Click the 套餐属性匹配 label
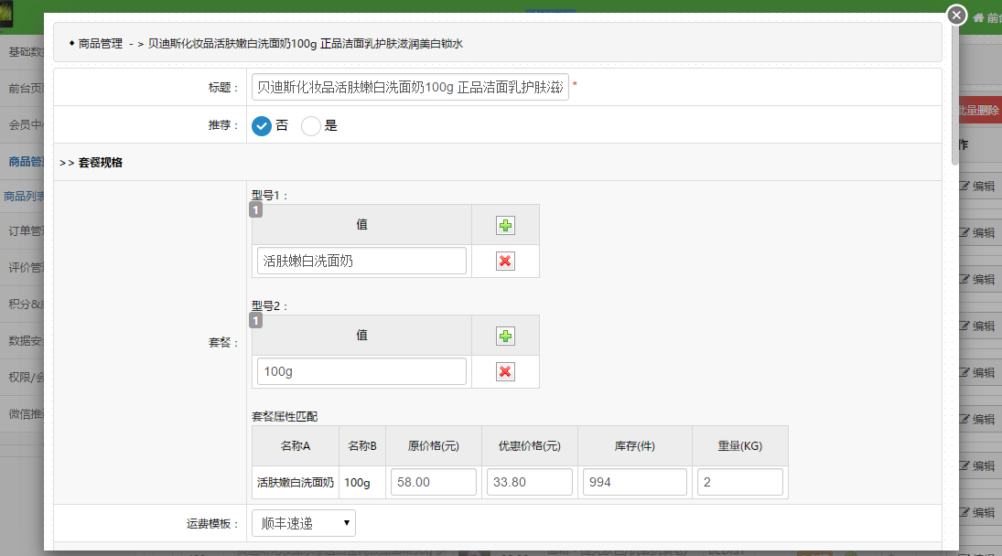This screenshot has height=556, width=1002. click(285, 417)
